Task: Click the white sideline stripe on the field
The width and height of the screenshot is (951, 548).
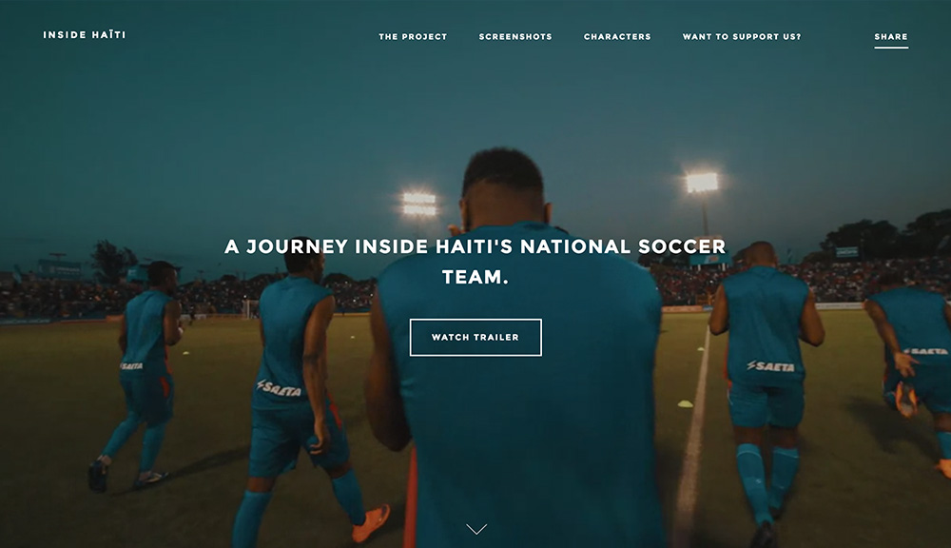Action: [693, 437]
